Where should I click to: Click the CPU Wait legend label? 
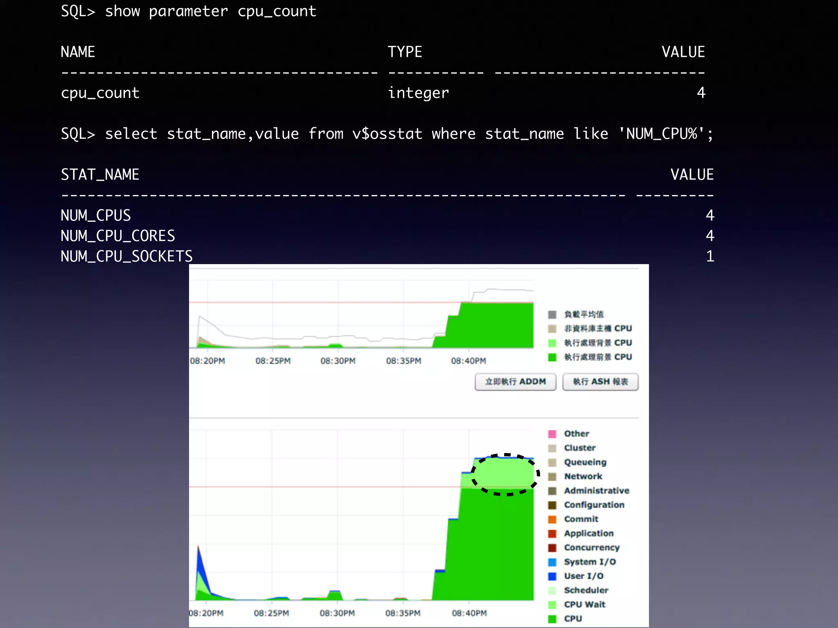pyautogui.click(x=584, y=604)
